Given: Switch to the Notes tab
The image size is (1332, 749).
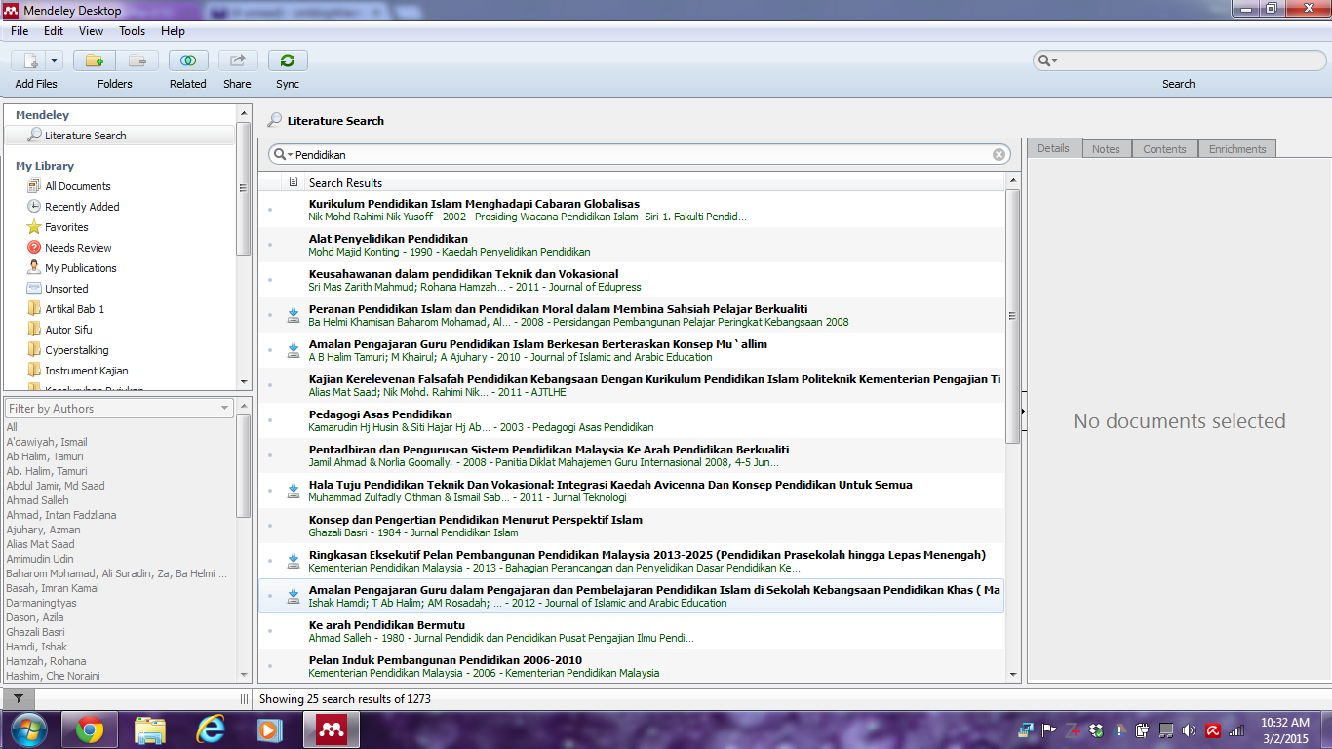Looking at the screenshot, I should tap(1106, 149).
